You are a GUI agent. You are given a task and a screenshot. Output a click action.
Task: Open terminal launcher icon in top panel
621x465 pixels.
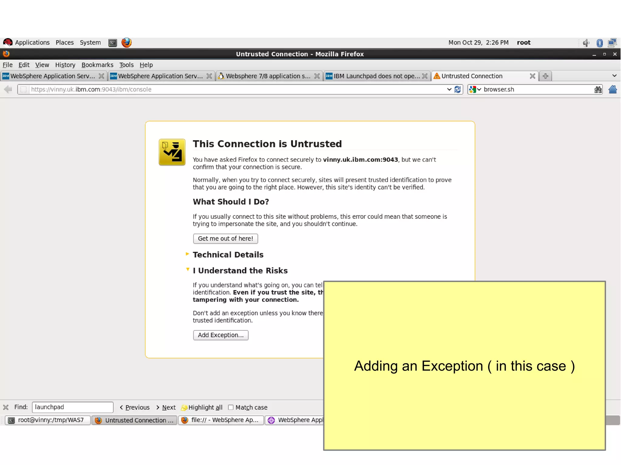[x=112, y=43]
